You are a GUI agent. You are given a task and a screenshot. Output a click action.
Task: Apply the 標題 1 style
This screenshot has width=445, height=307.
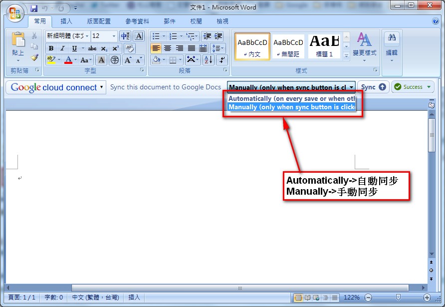coord(324,46)
